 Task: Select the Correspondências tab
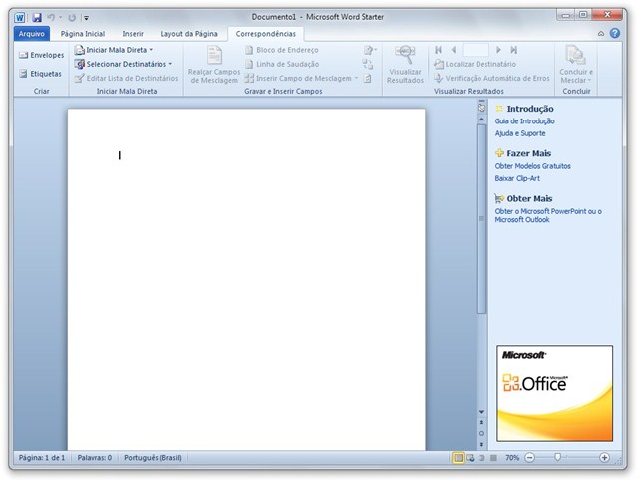[266, 34]
